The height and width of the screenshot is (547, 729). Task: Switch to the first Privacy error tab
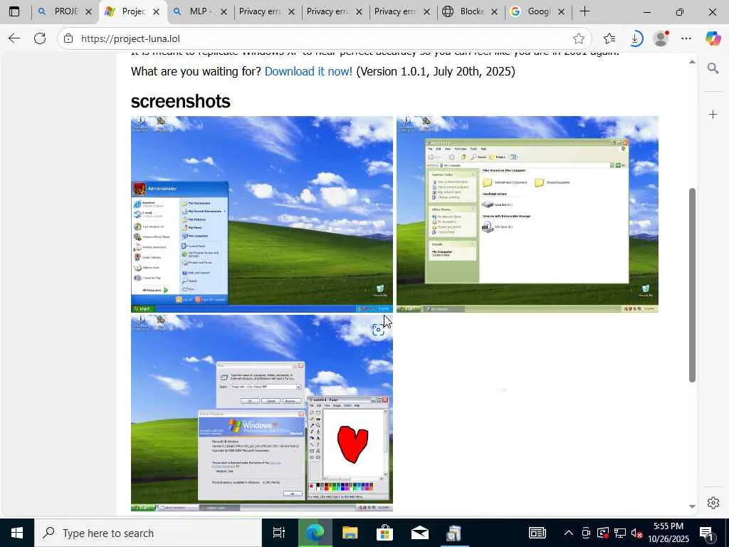(x=266, y=11)
